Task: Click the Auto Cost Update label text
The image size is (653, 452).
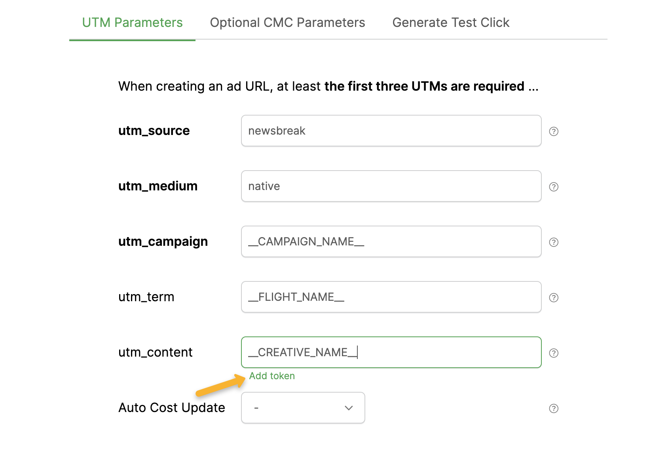Action: [172, 408]
